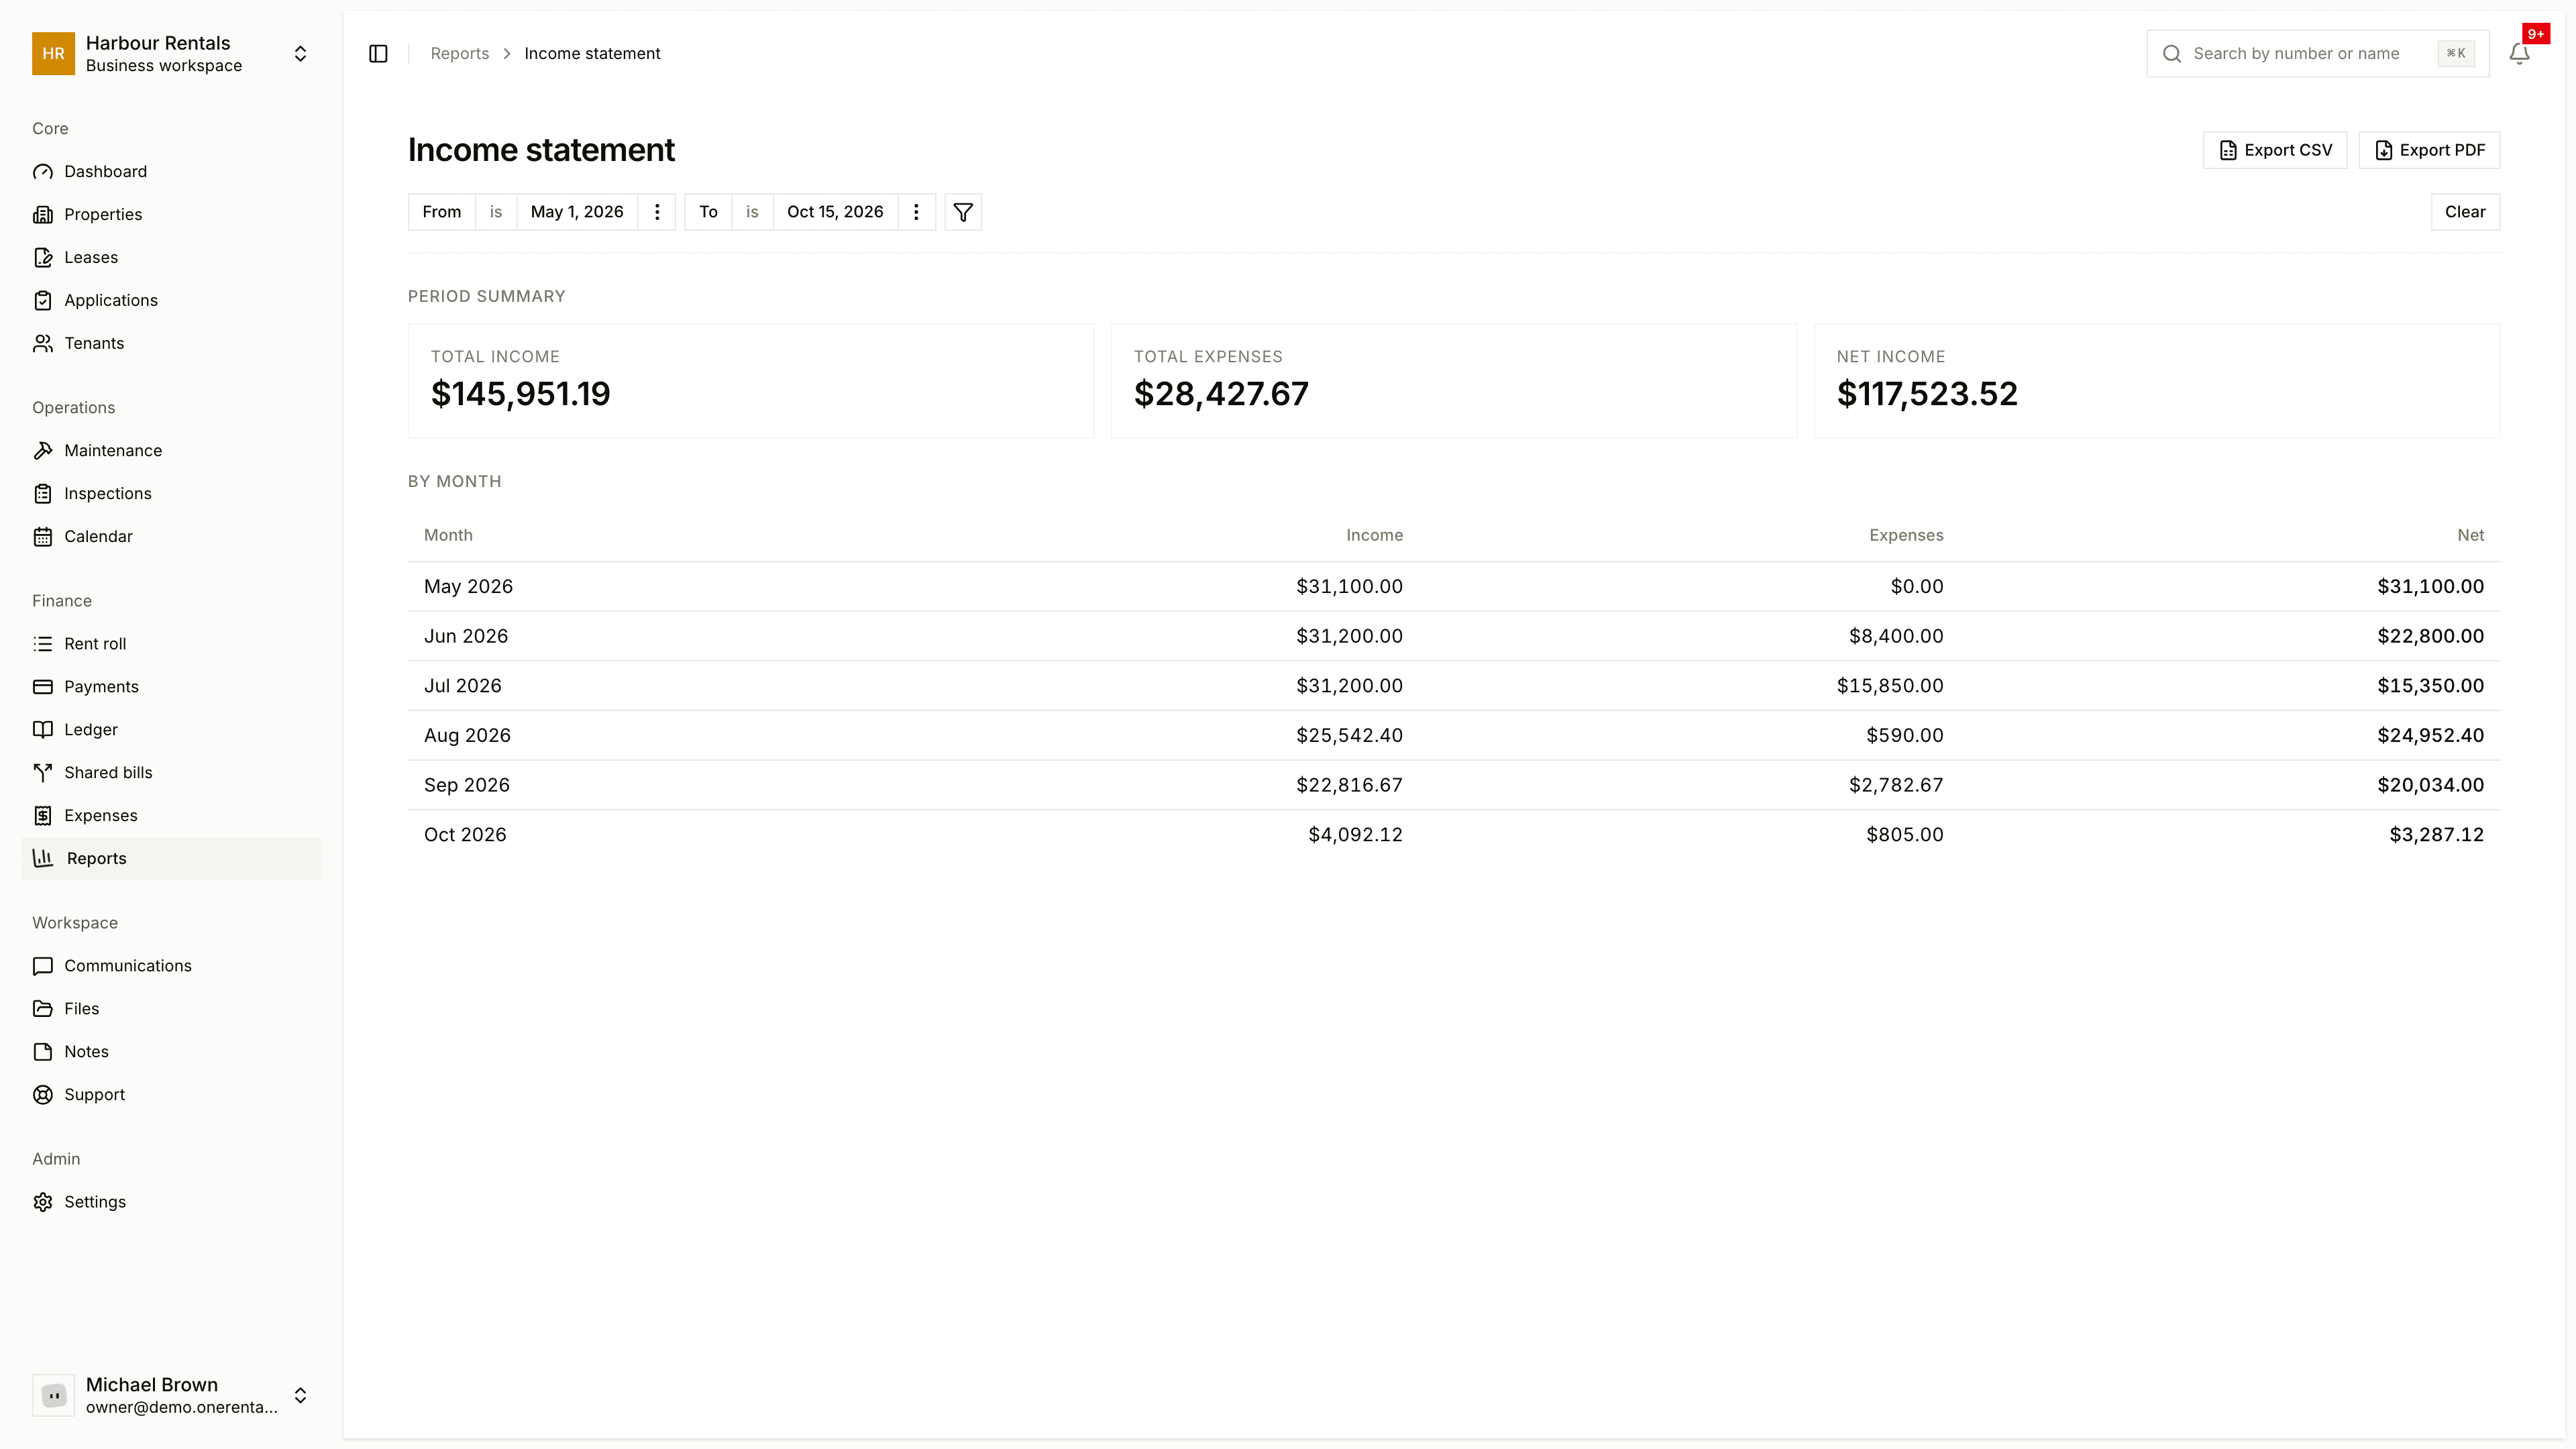Open Dashboard menu item
This screenshot has height=1449, width=2576.
tap(171, 172)
